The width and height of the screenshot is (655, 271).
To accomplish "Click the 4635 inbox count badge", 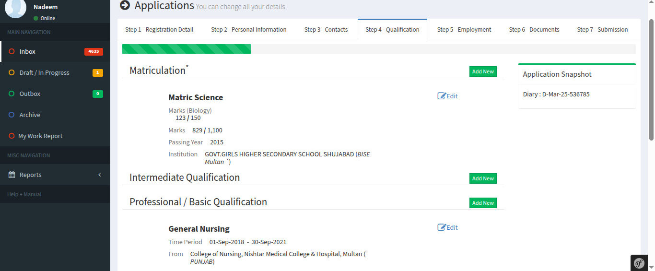I will point(94,51).
